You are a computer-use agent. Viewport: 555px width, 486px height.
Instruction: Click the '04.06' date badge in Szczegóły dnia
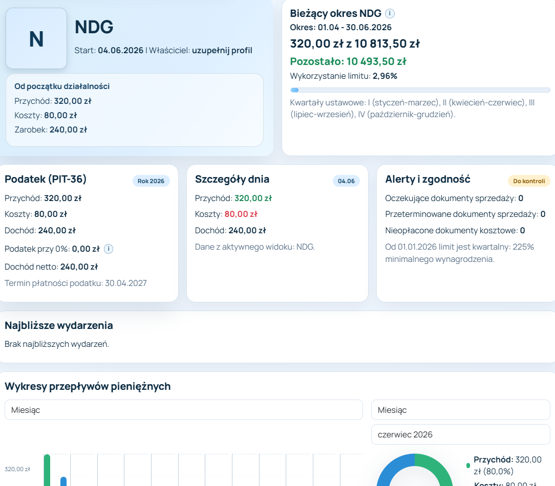click(346, 181)
